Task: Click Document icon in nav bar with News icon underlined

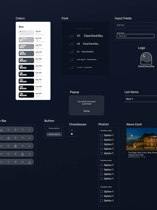Action: point(23,146)
